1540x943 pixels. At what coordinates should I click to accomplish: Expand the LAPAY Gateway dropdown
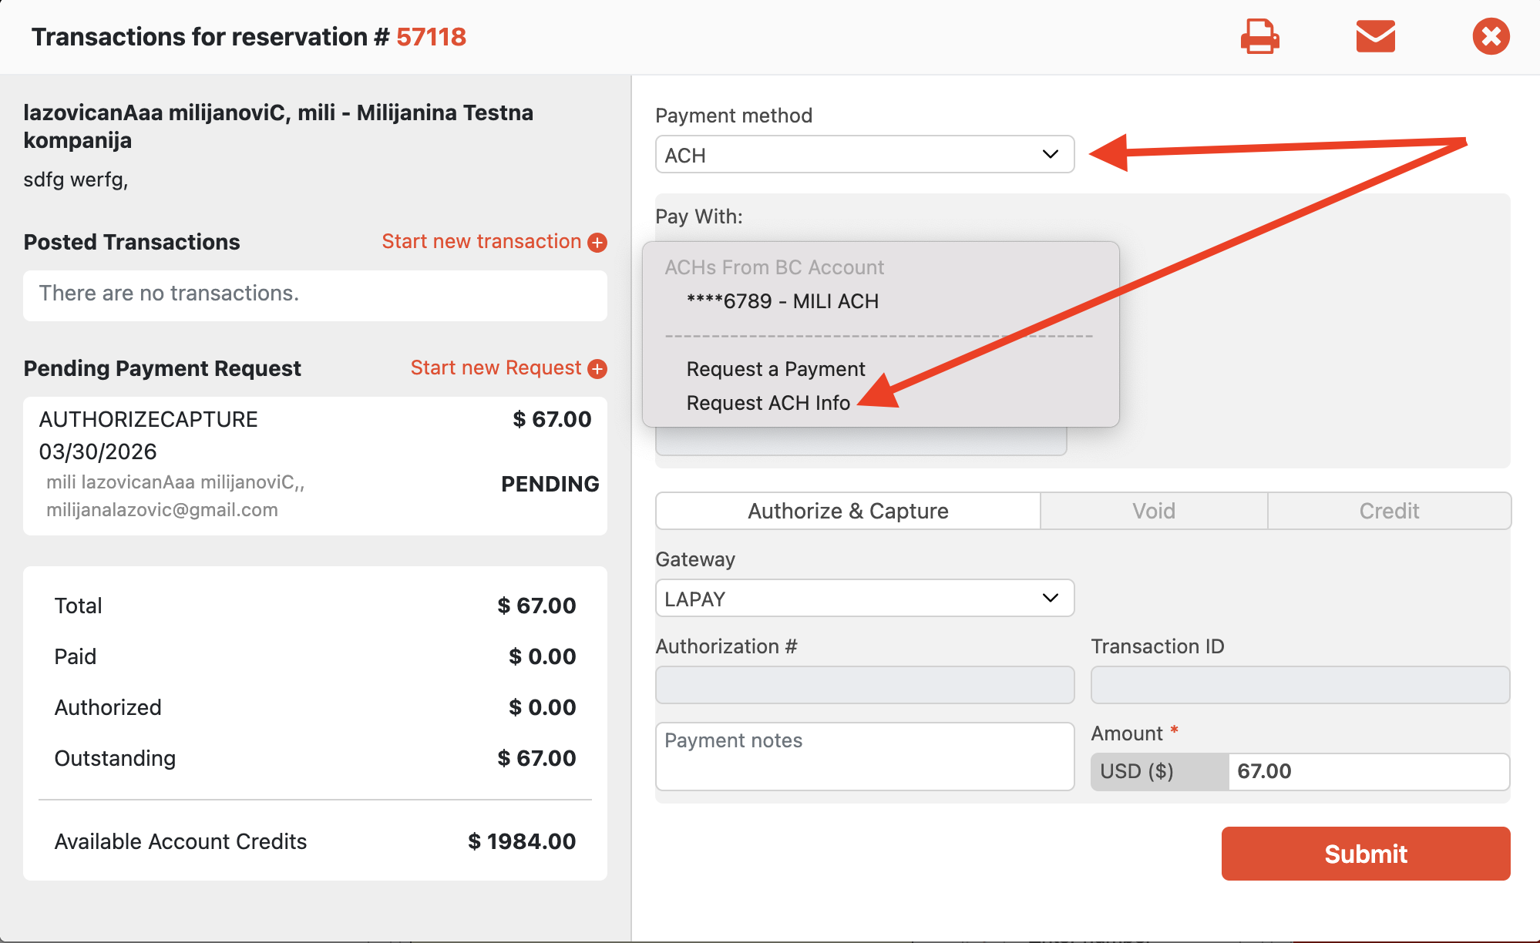point(864,599)
